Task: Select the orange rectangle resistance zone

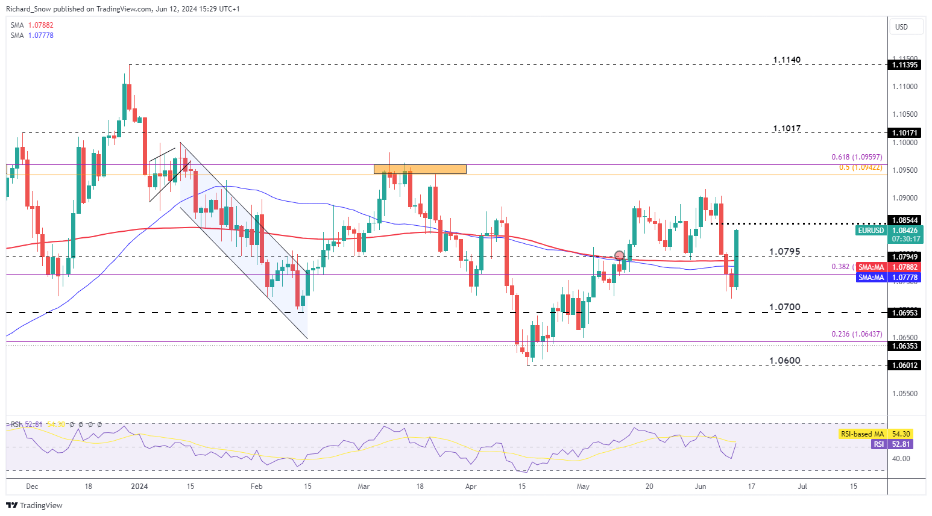Action: point(420,169)
